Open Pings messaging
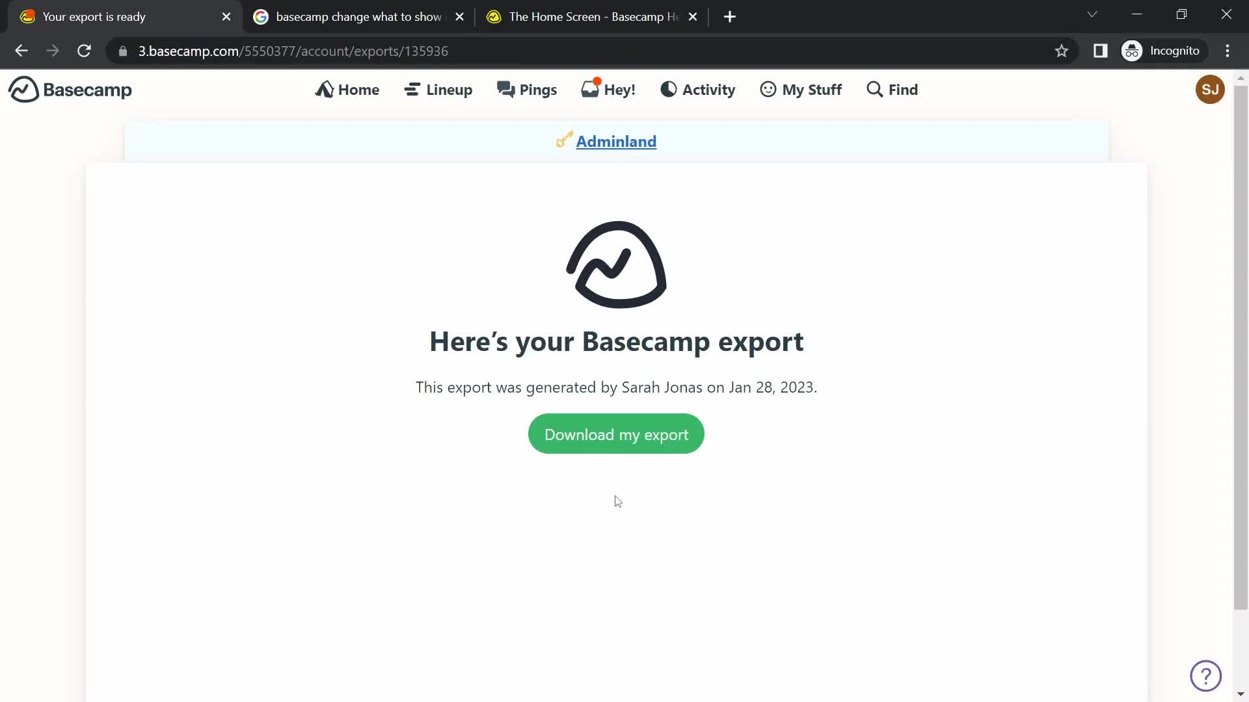The image size is (1249, 702). [x=528, y=89]
